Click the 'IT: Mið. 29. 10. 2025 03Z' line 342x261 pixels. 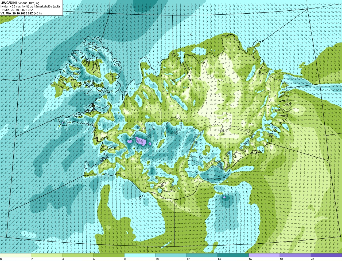pos(17,10)
